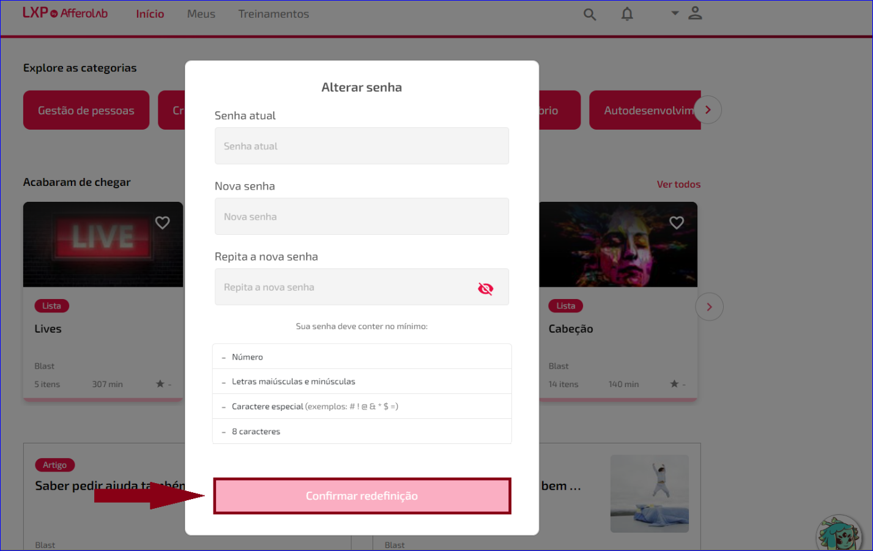Open the jumping person article thumbnail
873x551 pixels.
tap(650, 494)
